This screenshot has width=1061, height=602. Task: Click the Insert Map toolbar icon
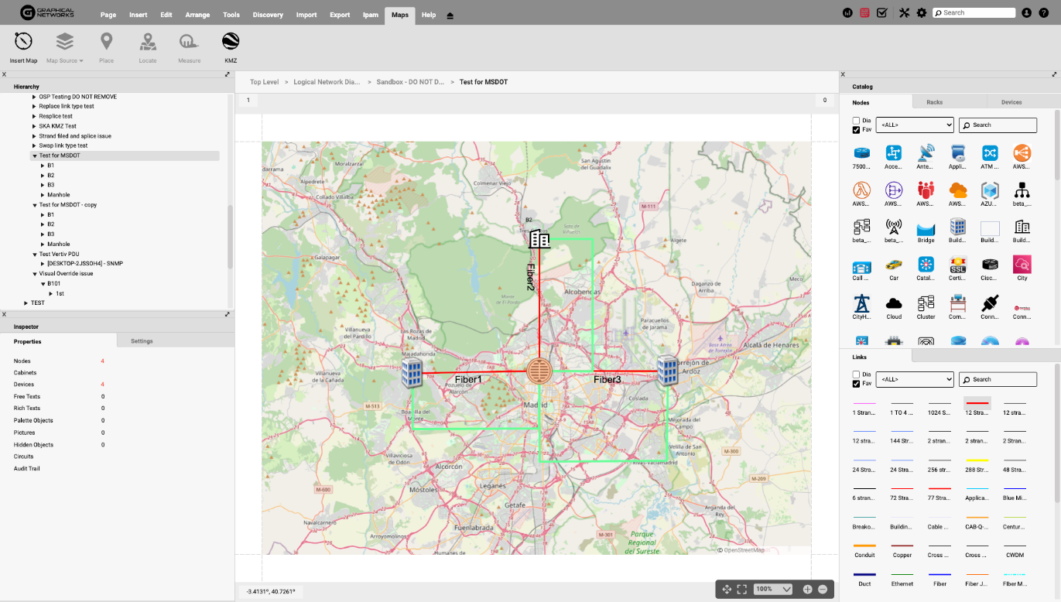pos(23,42)
